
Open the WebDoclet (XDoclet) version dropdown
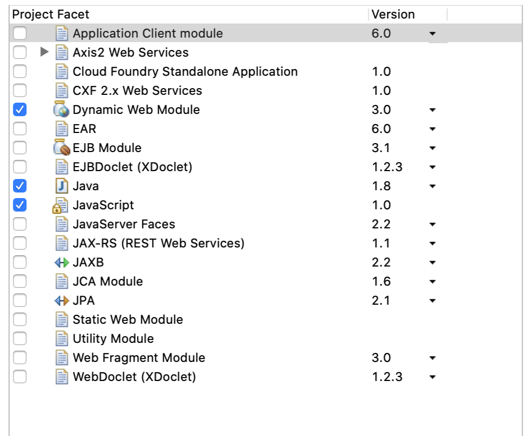(x=432, y=377)
